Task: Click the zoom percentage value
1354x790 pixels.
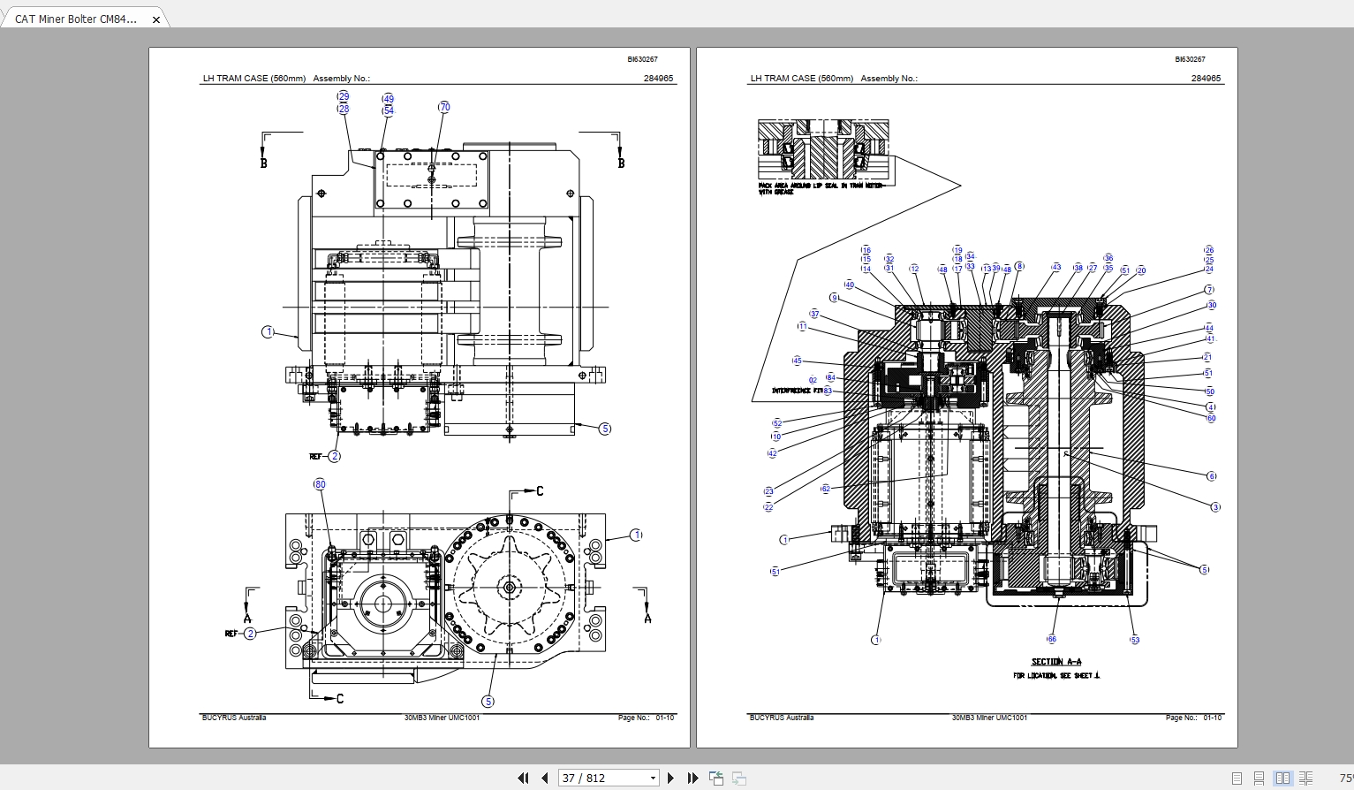Action: click(1346, 778)
